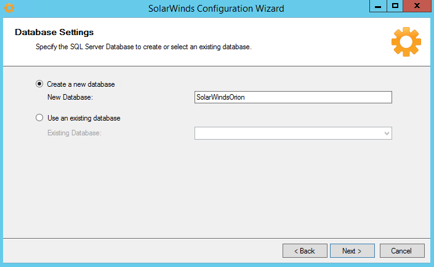This screenshot has height=267, width=434.
Task: Go to the next wizard step
Action: click(x=352, y=250)
